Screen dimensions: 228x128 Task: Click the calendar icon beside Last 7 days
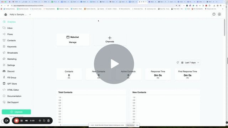tap(182, 63)
